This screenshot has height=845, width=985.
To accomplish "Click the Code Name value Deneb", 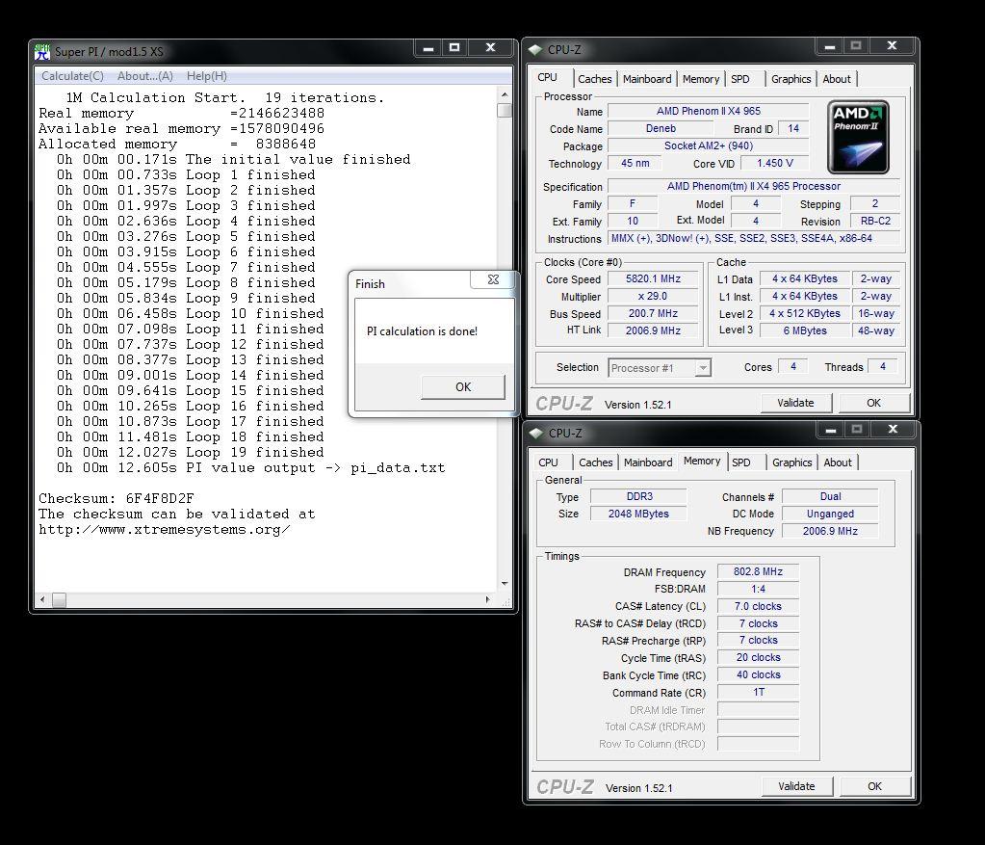I will point(661,128).
